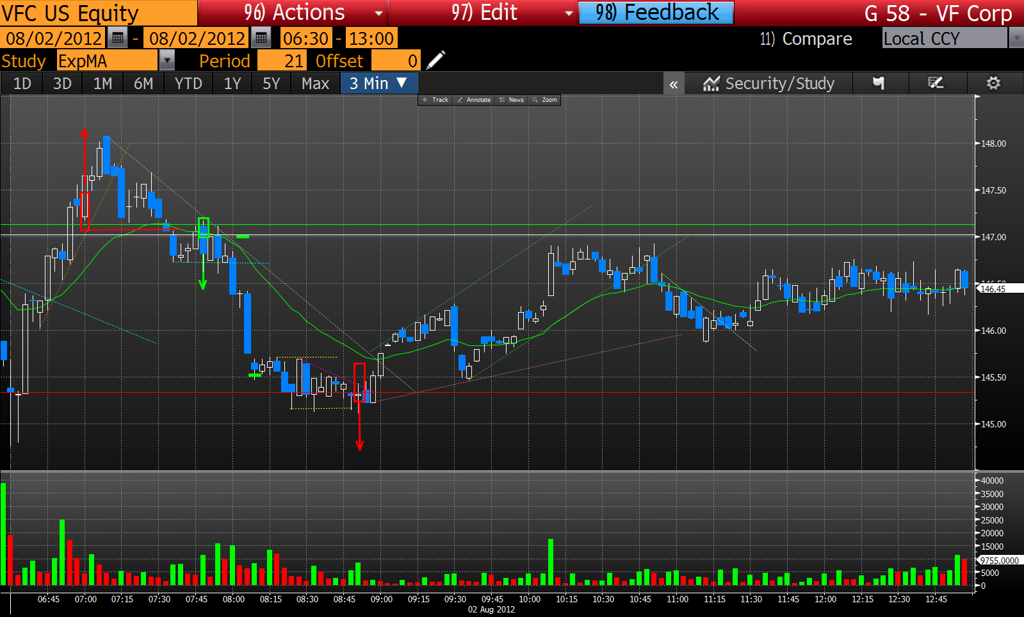Select the YTD range tab

(x=188, y=83)
